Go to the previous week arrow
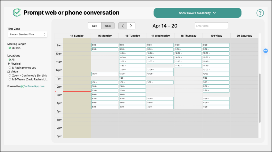Viewport: 272px width, 152px height. 122,26
